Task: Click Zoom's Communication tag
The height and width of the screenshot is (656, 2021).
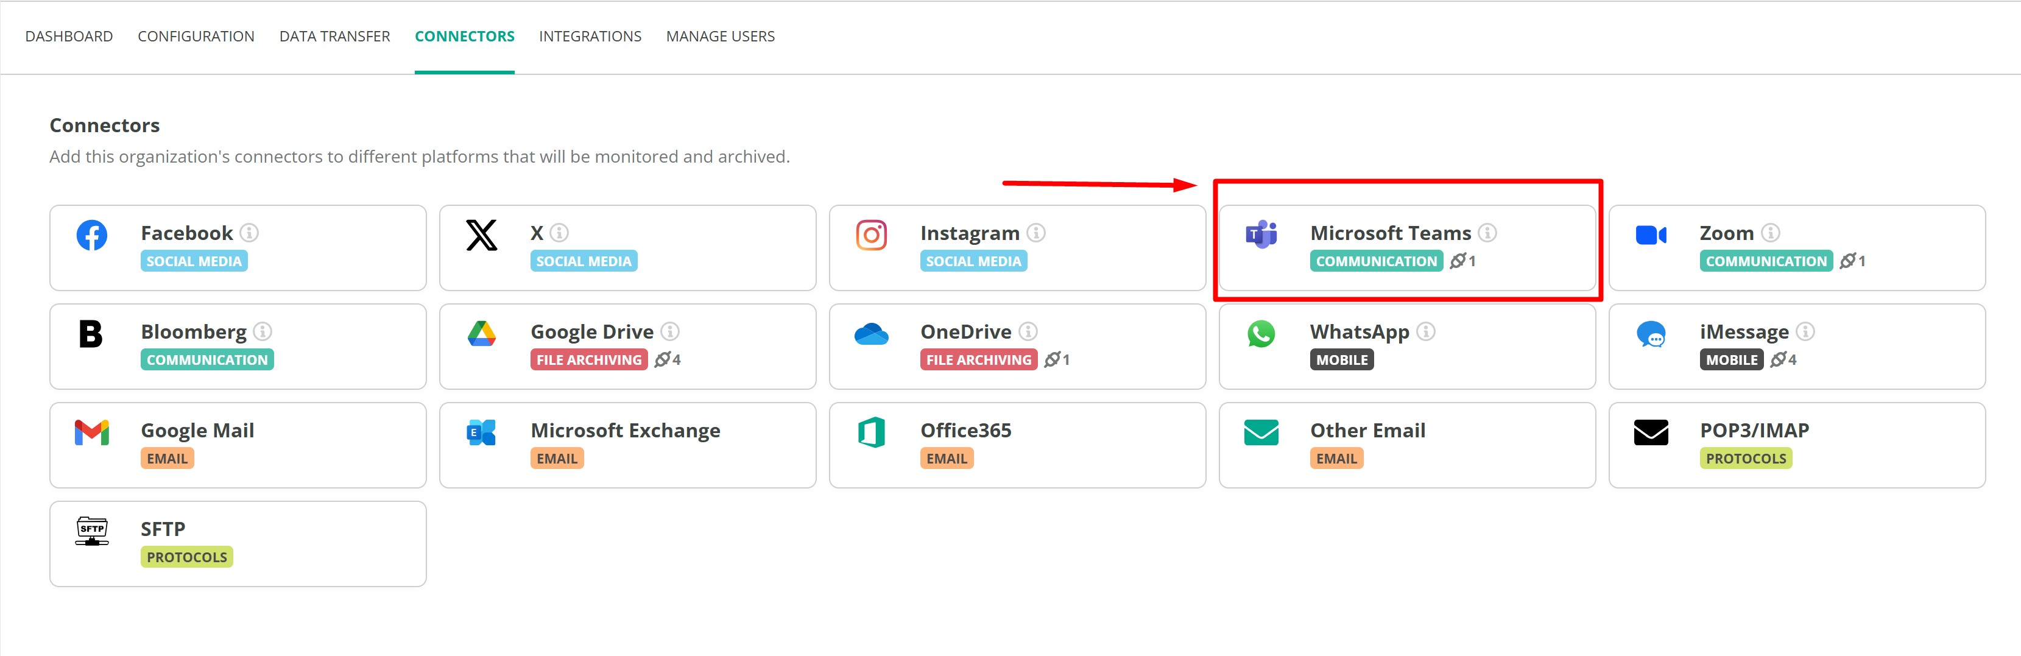Action: 1766,261
